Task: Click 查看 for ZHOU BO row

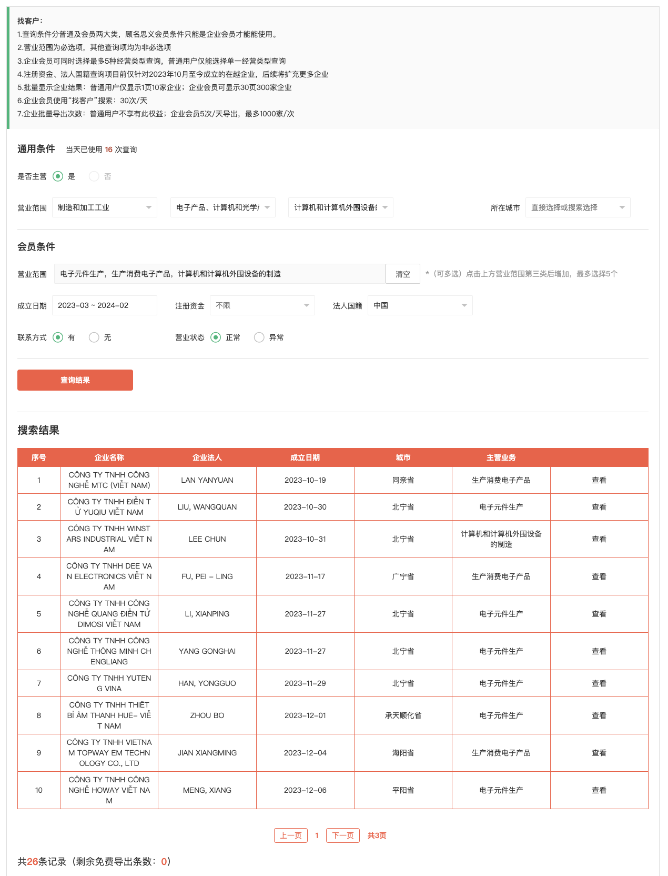Action: coord(599,715)
